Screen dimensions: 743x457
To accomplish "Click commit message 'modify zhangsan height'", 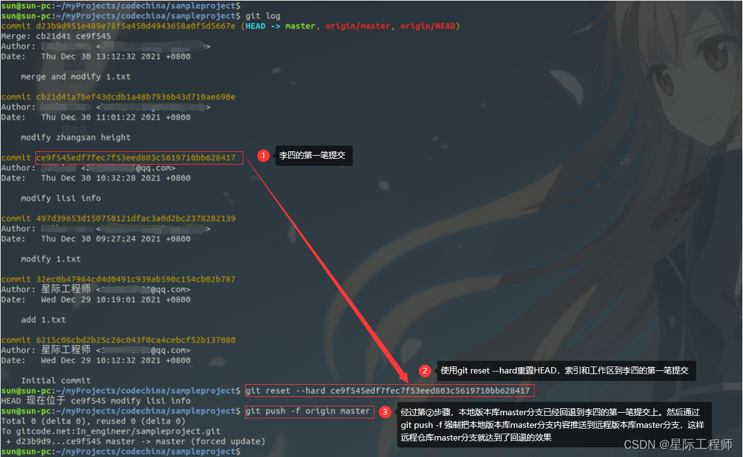I will pyautogui.click(x=76, y=137).
